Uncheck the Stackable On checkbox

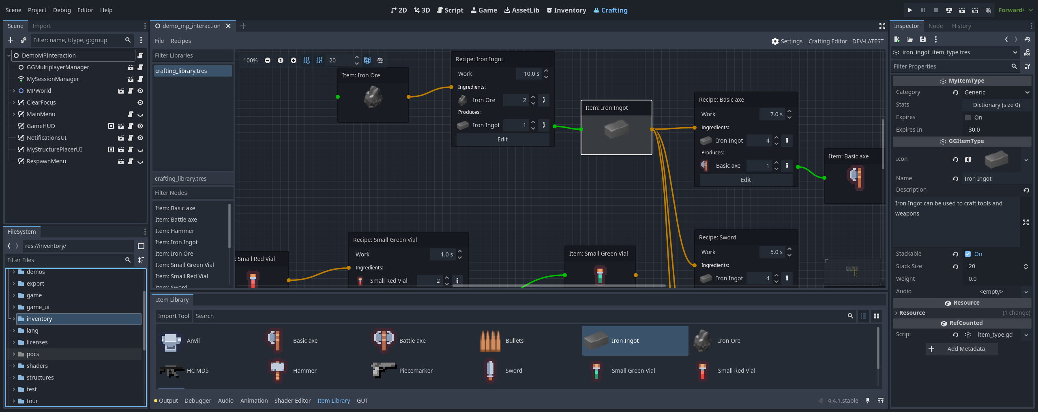[x=968, y=254]
